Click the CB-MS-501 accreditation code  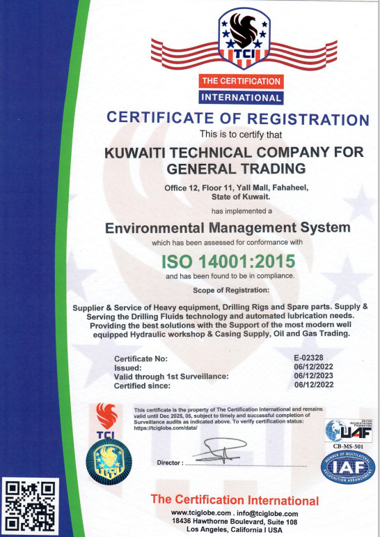(x=348, y=446)
